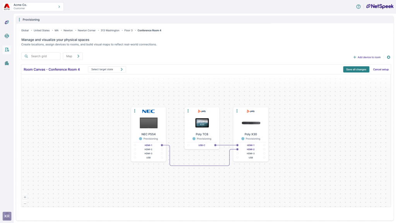Open Poly TC8 card three-dot menu
The width and height of the screenshot is (396, 223).
tap(188, 111)
